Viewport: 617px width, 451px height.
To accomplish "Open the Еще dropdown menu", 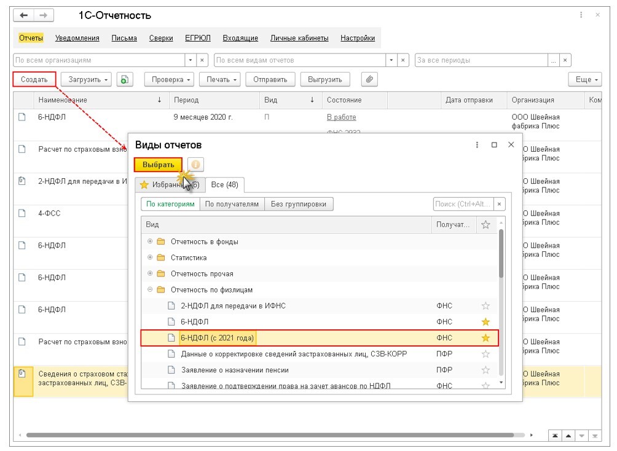I will (x=586, y=79).
